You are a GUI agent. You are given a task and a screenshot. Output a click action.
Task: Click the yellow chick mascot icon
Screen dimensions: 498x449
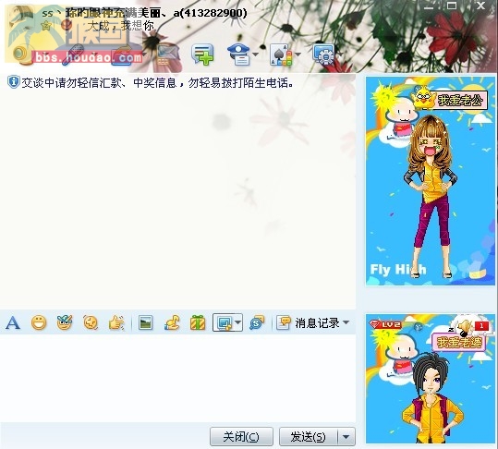click(x=424, y=98)
